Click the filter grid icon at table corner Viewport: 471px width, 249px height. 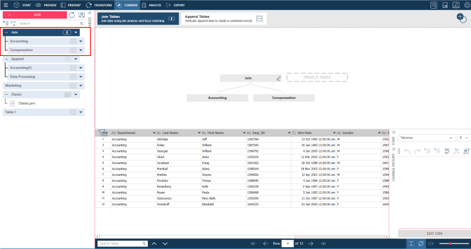click(103, 133)
